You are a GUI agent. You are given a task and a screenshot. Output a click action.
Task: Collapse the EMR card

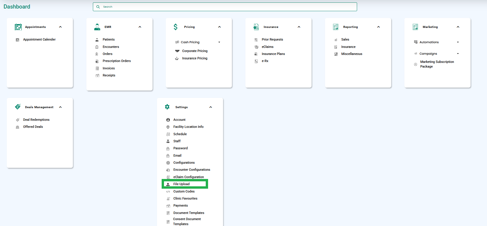pos(140,27)
